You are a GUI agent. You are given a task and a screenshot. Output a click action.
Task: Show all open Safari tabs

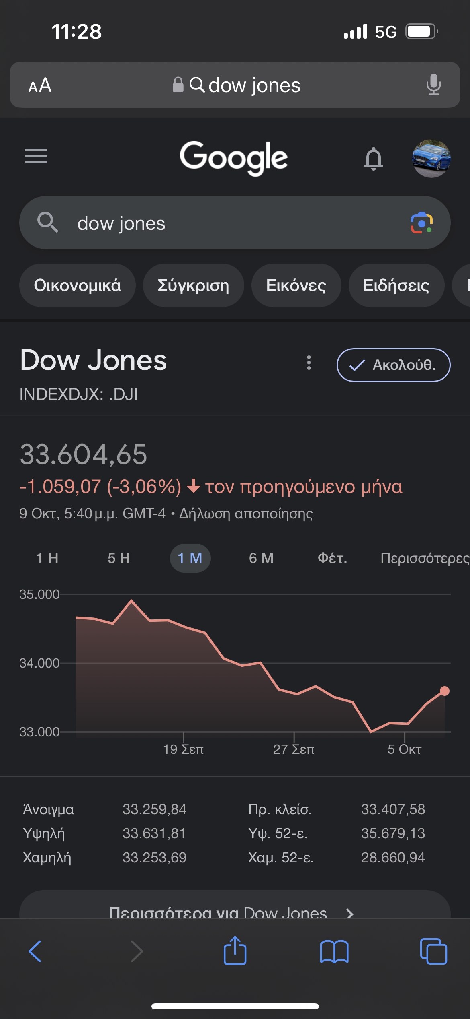click(x=433, y=951)
